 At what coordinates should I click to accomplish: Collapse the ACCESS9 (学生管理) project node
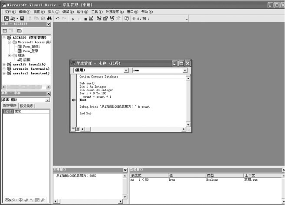pos(4,38)
